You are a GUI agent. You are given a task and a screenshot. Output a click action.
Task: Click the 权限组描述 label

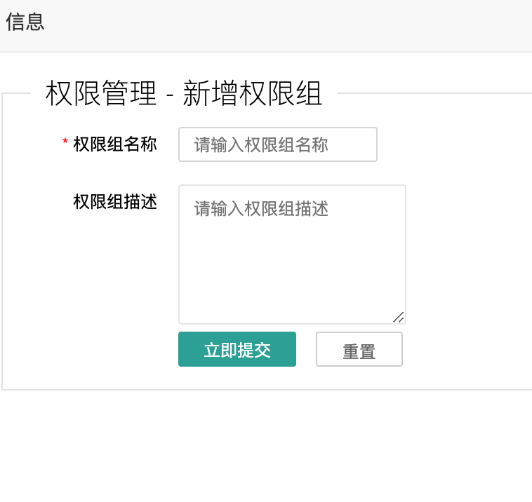(x=115, y=202)
